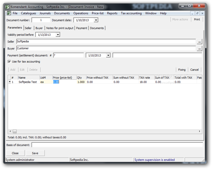The image size is (212, 169).
Task: Click the Price (price-list) column header
Action: pyautogui.click(x=64, y=78)
